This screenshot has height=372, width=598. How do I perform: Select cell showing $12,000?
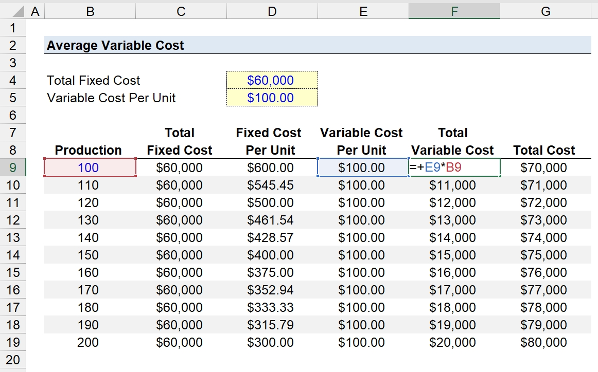pyautogui.click(x=454, y=202)
